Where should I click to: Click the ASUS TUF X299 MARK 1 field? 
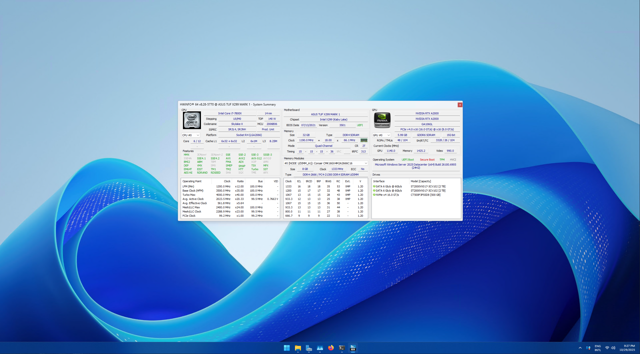point(325,114)
